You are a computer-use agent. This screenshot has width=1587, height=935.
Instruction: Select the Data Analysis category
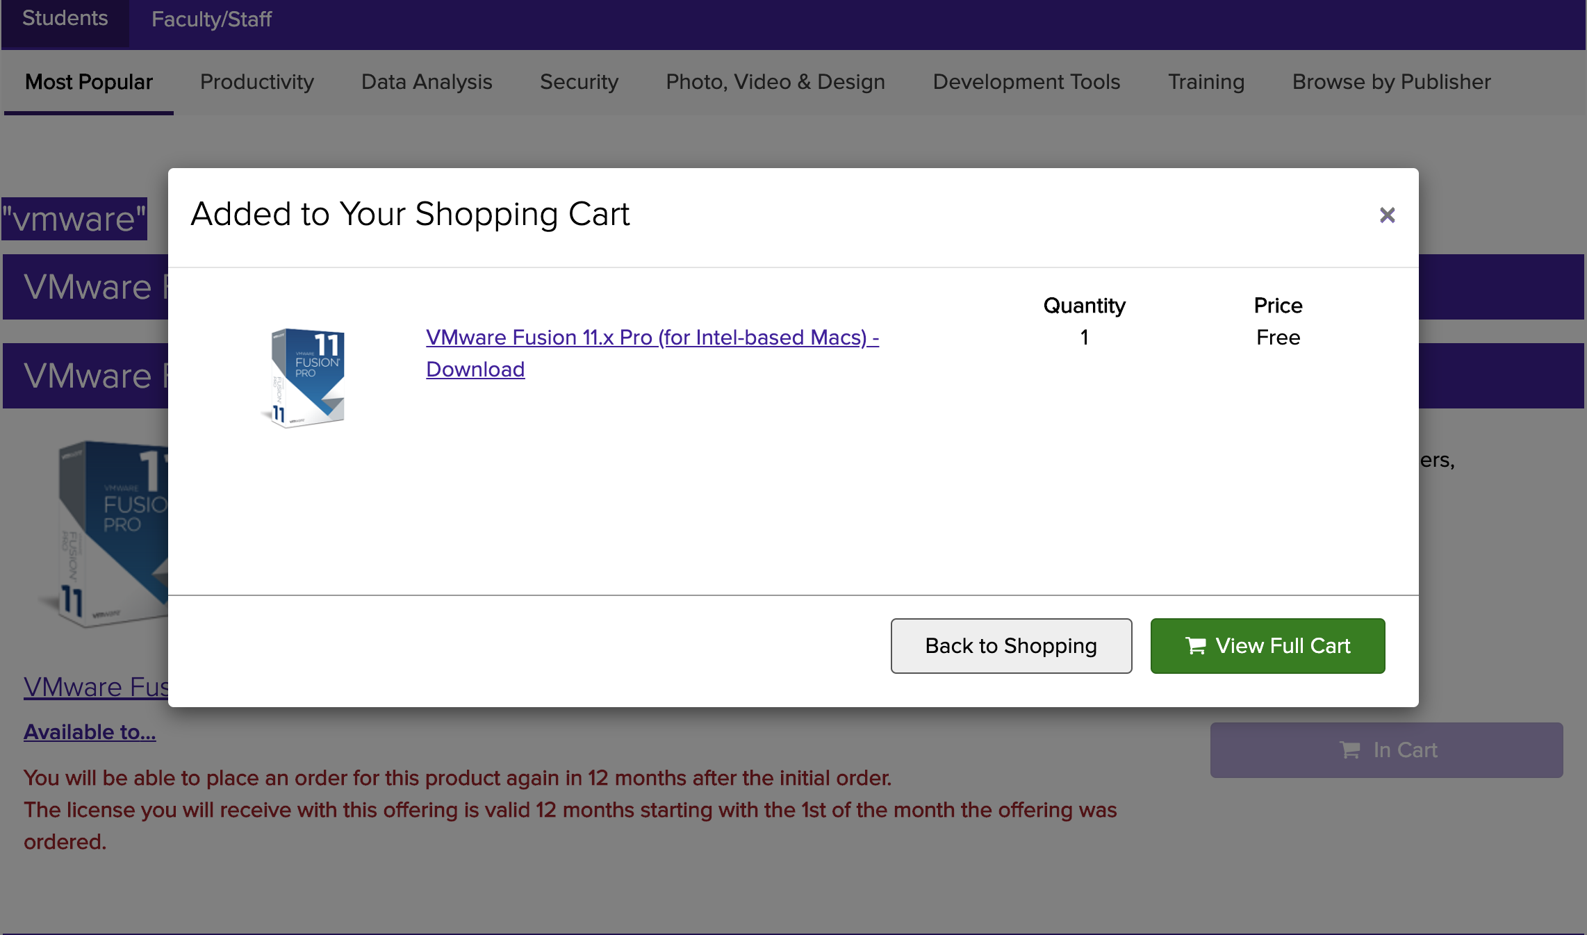tap(427, 82)
